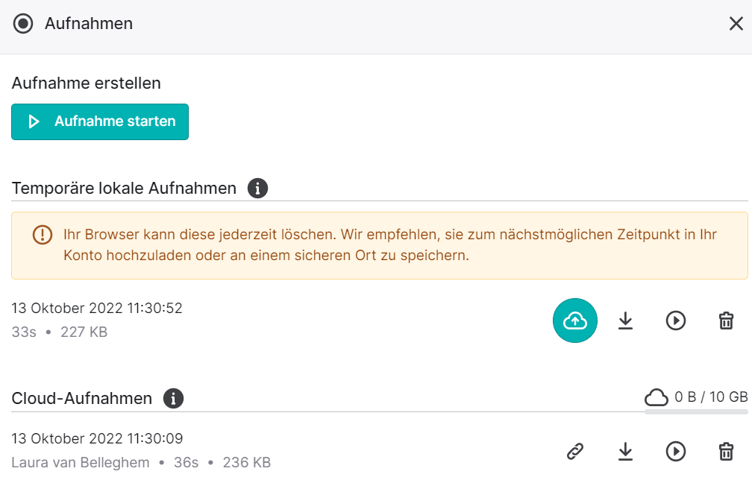Delete the temporary local recording
The width and height of the screenshot is (752, 480).
coord(726,320)
